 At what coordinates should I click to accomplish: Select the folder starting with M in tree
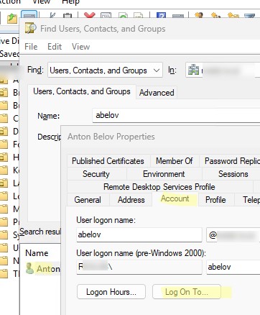click(x=9, y=209)
